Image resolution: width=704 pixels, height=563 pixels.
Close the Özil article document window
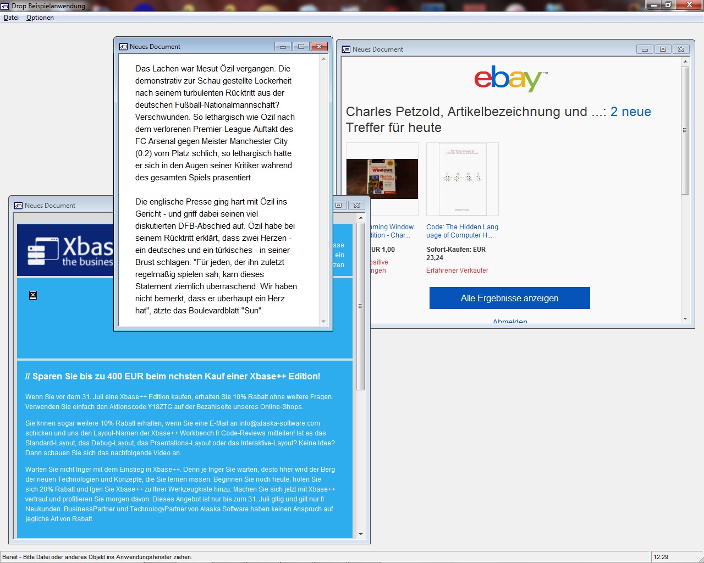(x=319, y=47)
